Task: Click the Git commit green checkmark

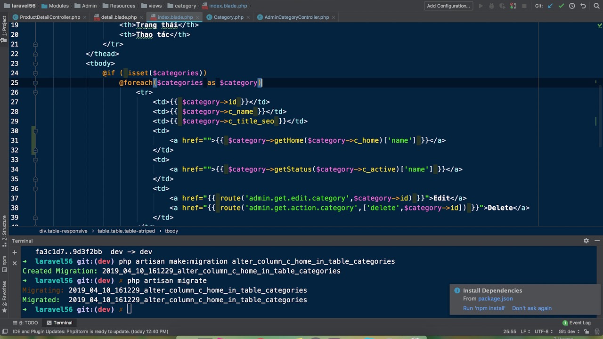Action: [x=561, y=6]
